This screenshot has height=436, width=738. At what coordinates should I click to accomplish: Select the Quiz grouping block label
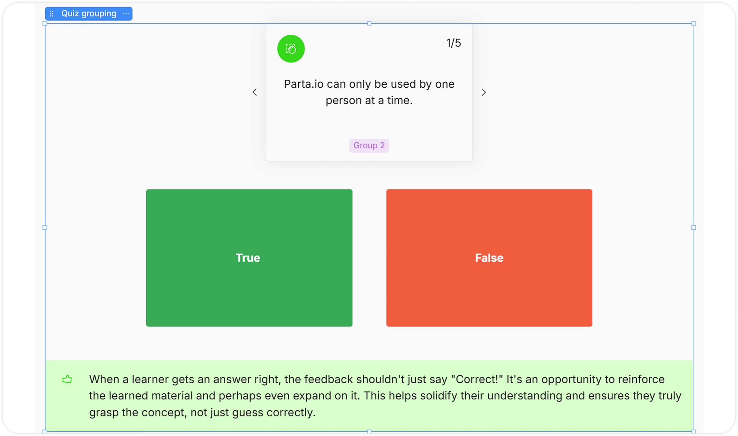click(89, 14)
